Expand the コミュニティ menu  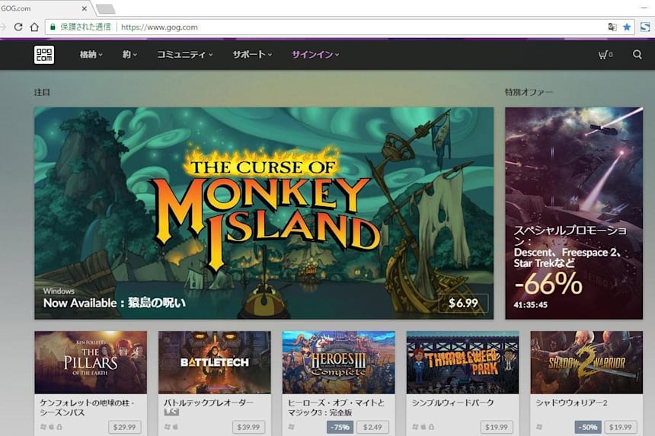[x=184, y=55]
